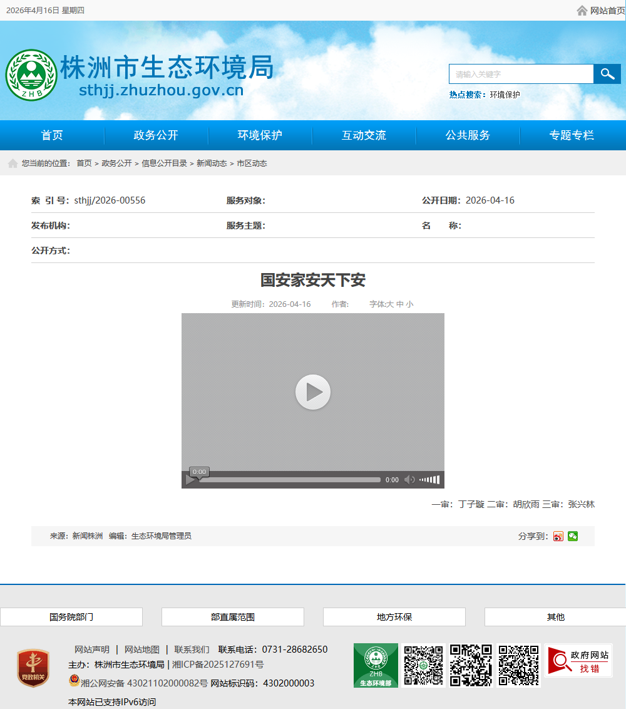Click the keyword search input field
Image resolution: width=626 pixels, height=709 pixels.
click(521, 74)
